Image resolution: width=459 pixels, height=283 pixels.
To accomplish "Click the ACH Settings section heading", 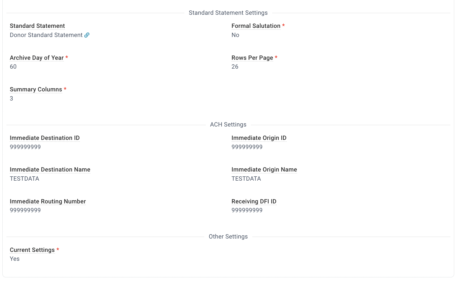I will point(228,125).
